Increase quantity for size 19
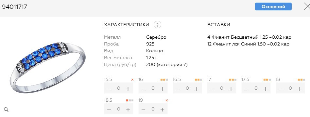310x117 pixels. pyautogui.click(x=162, y=110)
